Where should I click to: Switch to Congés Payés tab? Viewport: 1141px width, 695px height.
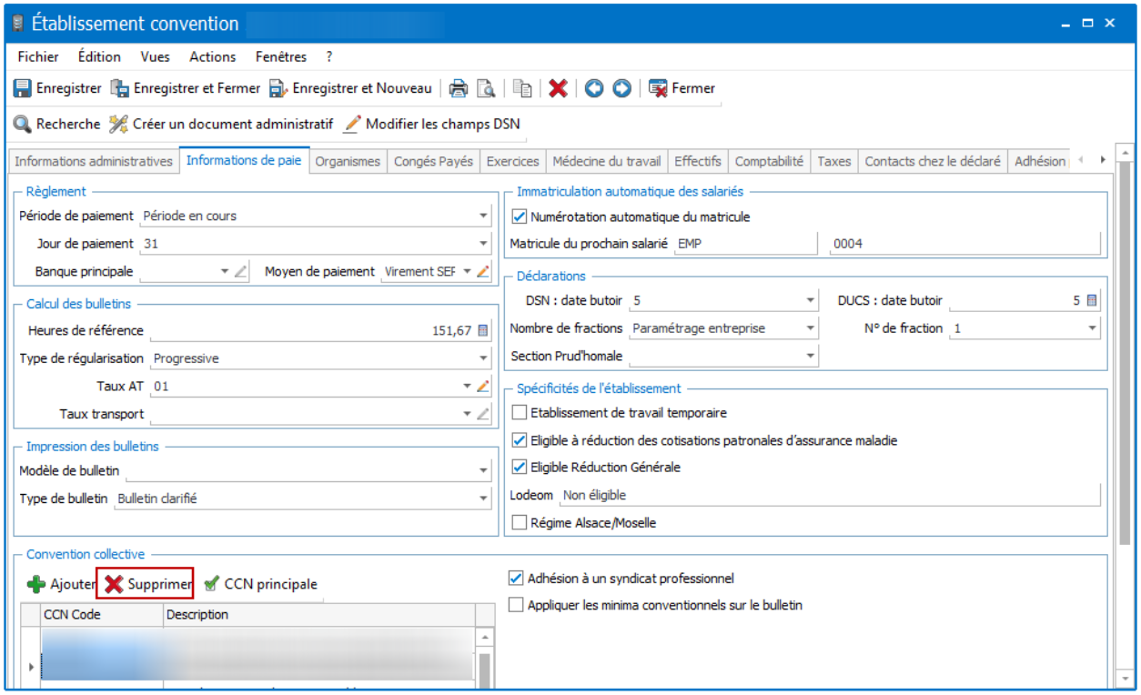pyautogui.click(x=434, y=161)
